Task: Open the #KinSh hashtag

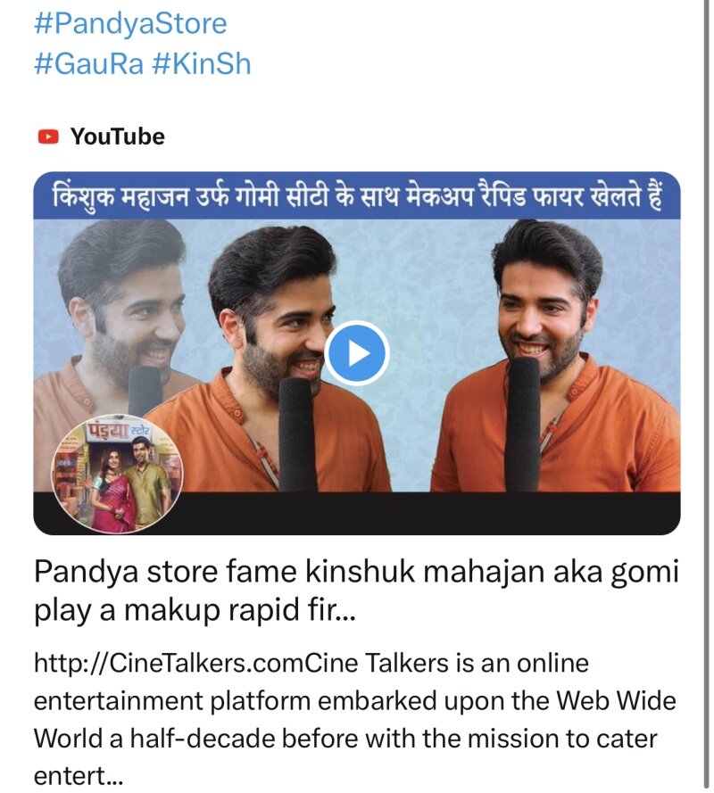Action: coord(201,64)
